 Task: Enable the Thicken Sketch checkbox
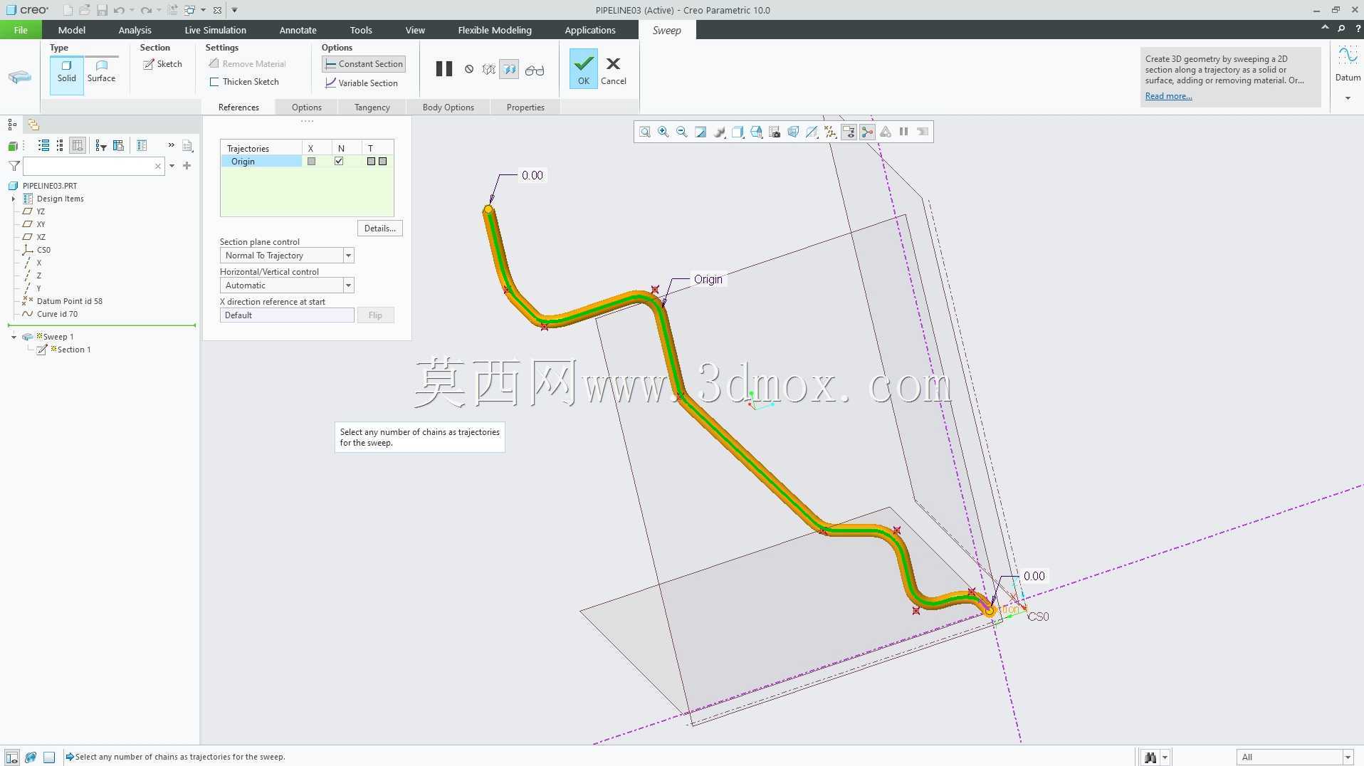point(244,82)
